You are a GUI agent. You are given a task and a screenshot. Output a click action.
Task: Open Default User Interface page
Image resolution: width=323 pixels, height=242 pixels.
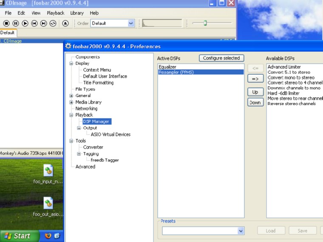point(105,76)
